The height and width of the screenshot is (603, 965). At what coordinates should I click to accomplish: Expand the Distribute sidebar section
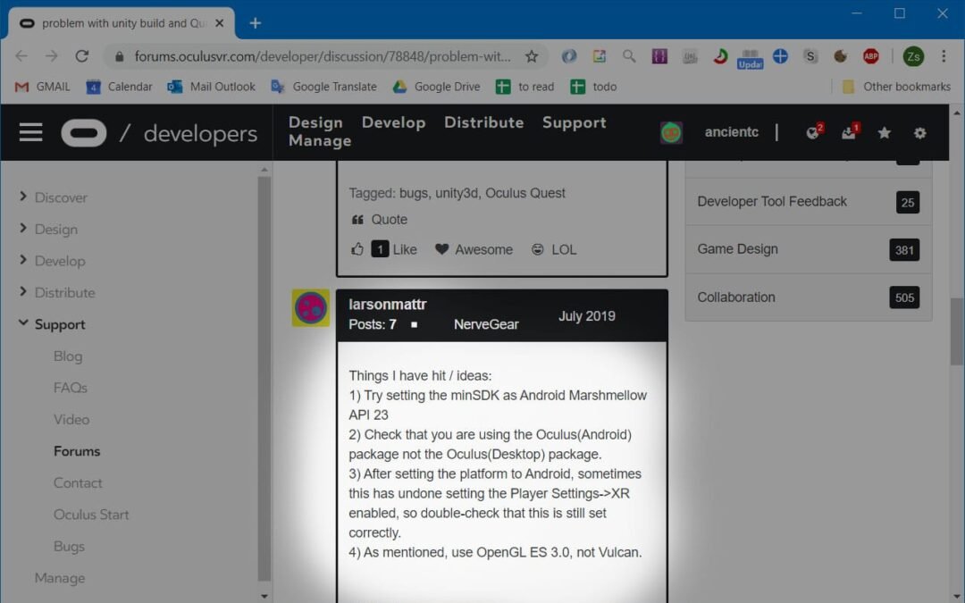click(x=23, y=292)
